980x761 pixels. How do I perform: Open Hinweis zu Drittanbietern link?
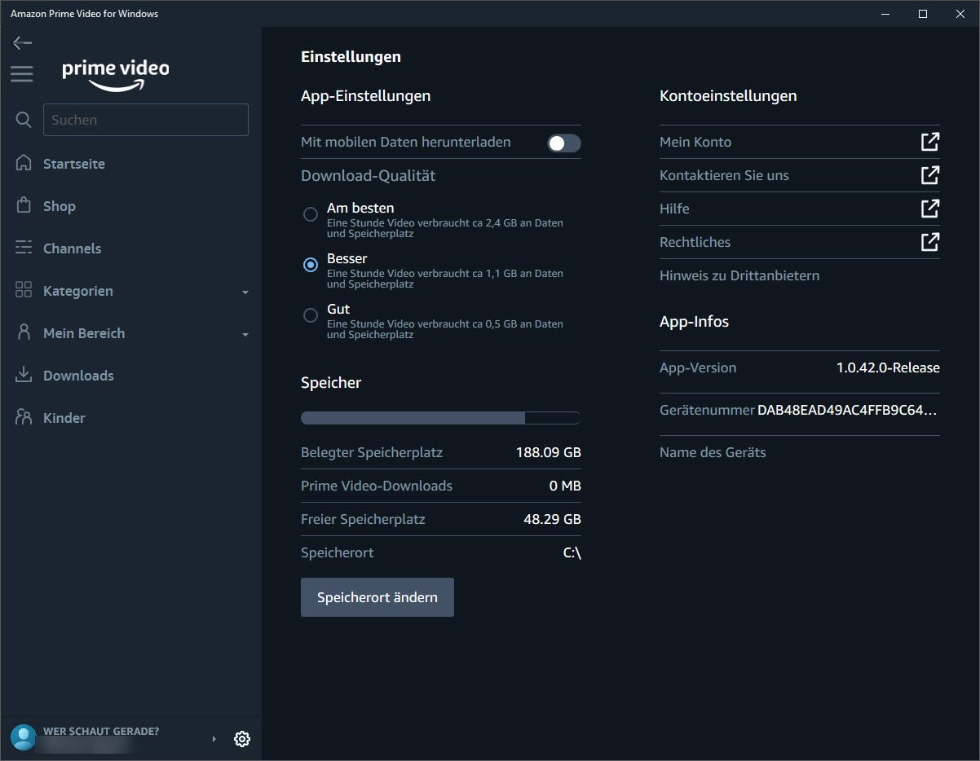pyautogui.click(x=739, y=275)
